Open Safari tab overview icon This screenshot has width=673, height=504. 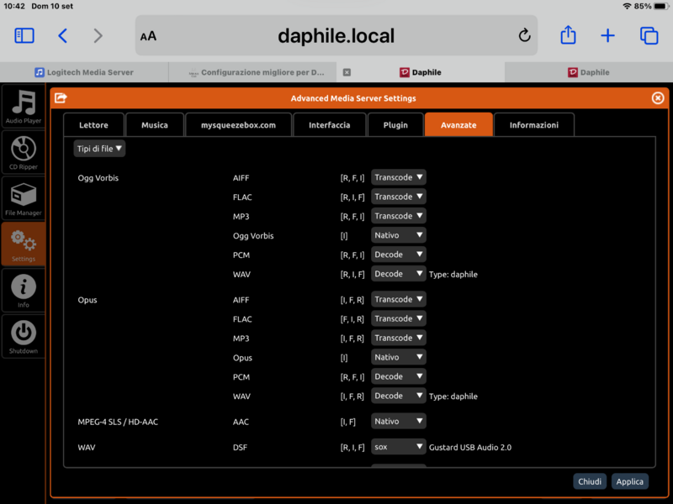[x=649, y=35]
